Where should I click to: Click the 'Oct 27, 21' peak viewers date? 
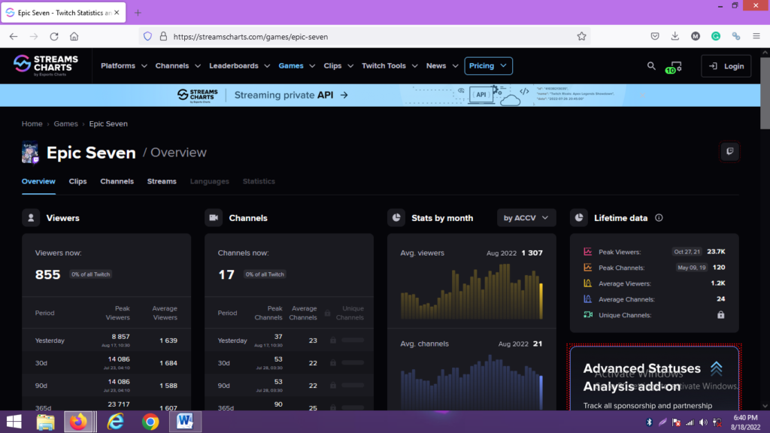[687, 252]
